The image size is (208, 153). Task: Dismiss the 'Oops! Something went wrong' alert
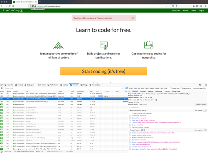click(x=133, y=18)
